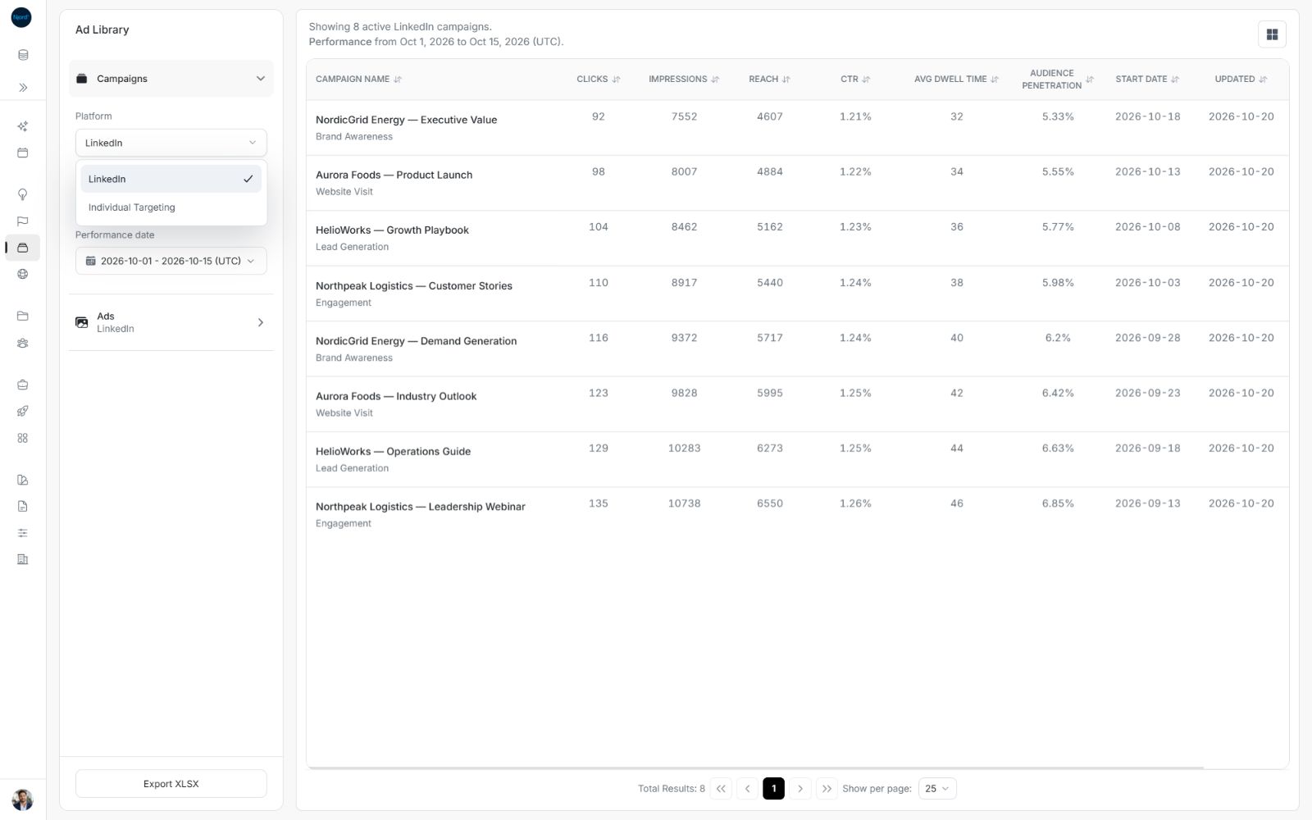Open the Show per page 25 dropdown
This screenshot has height=820, width=1312.
click(x=937, y=788)
